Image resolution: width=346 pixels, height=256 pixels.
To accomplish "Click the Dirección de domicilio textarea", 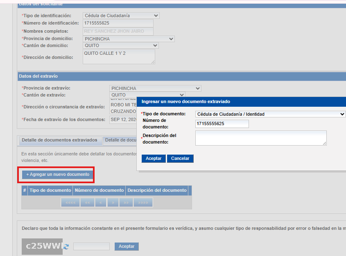I will tap(119, 56).
